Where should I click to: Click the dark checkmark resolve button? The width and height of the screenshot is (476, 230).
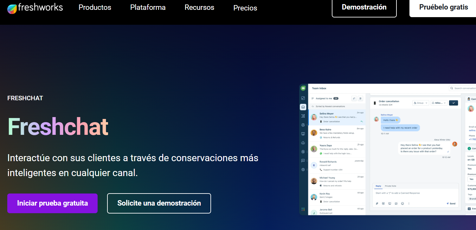pos(454,103)
